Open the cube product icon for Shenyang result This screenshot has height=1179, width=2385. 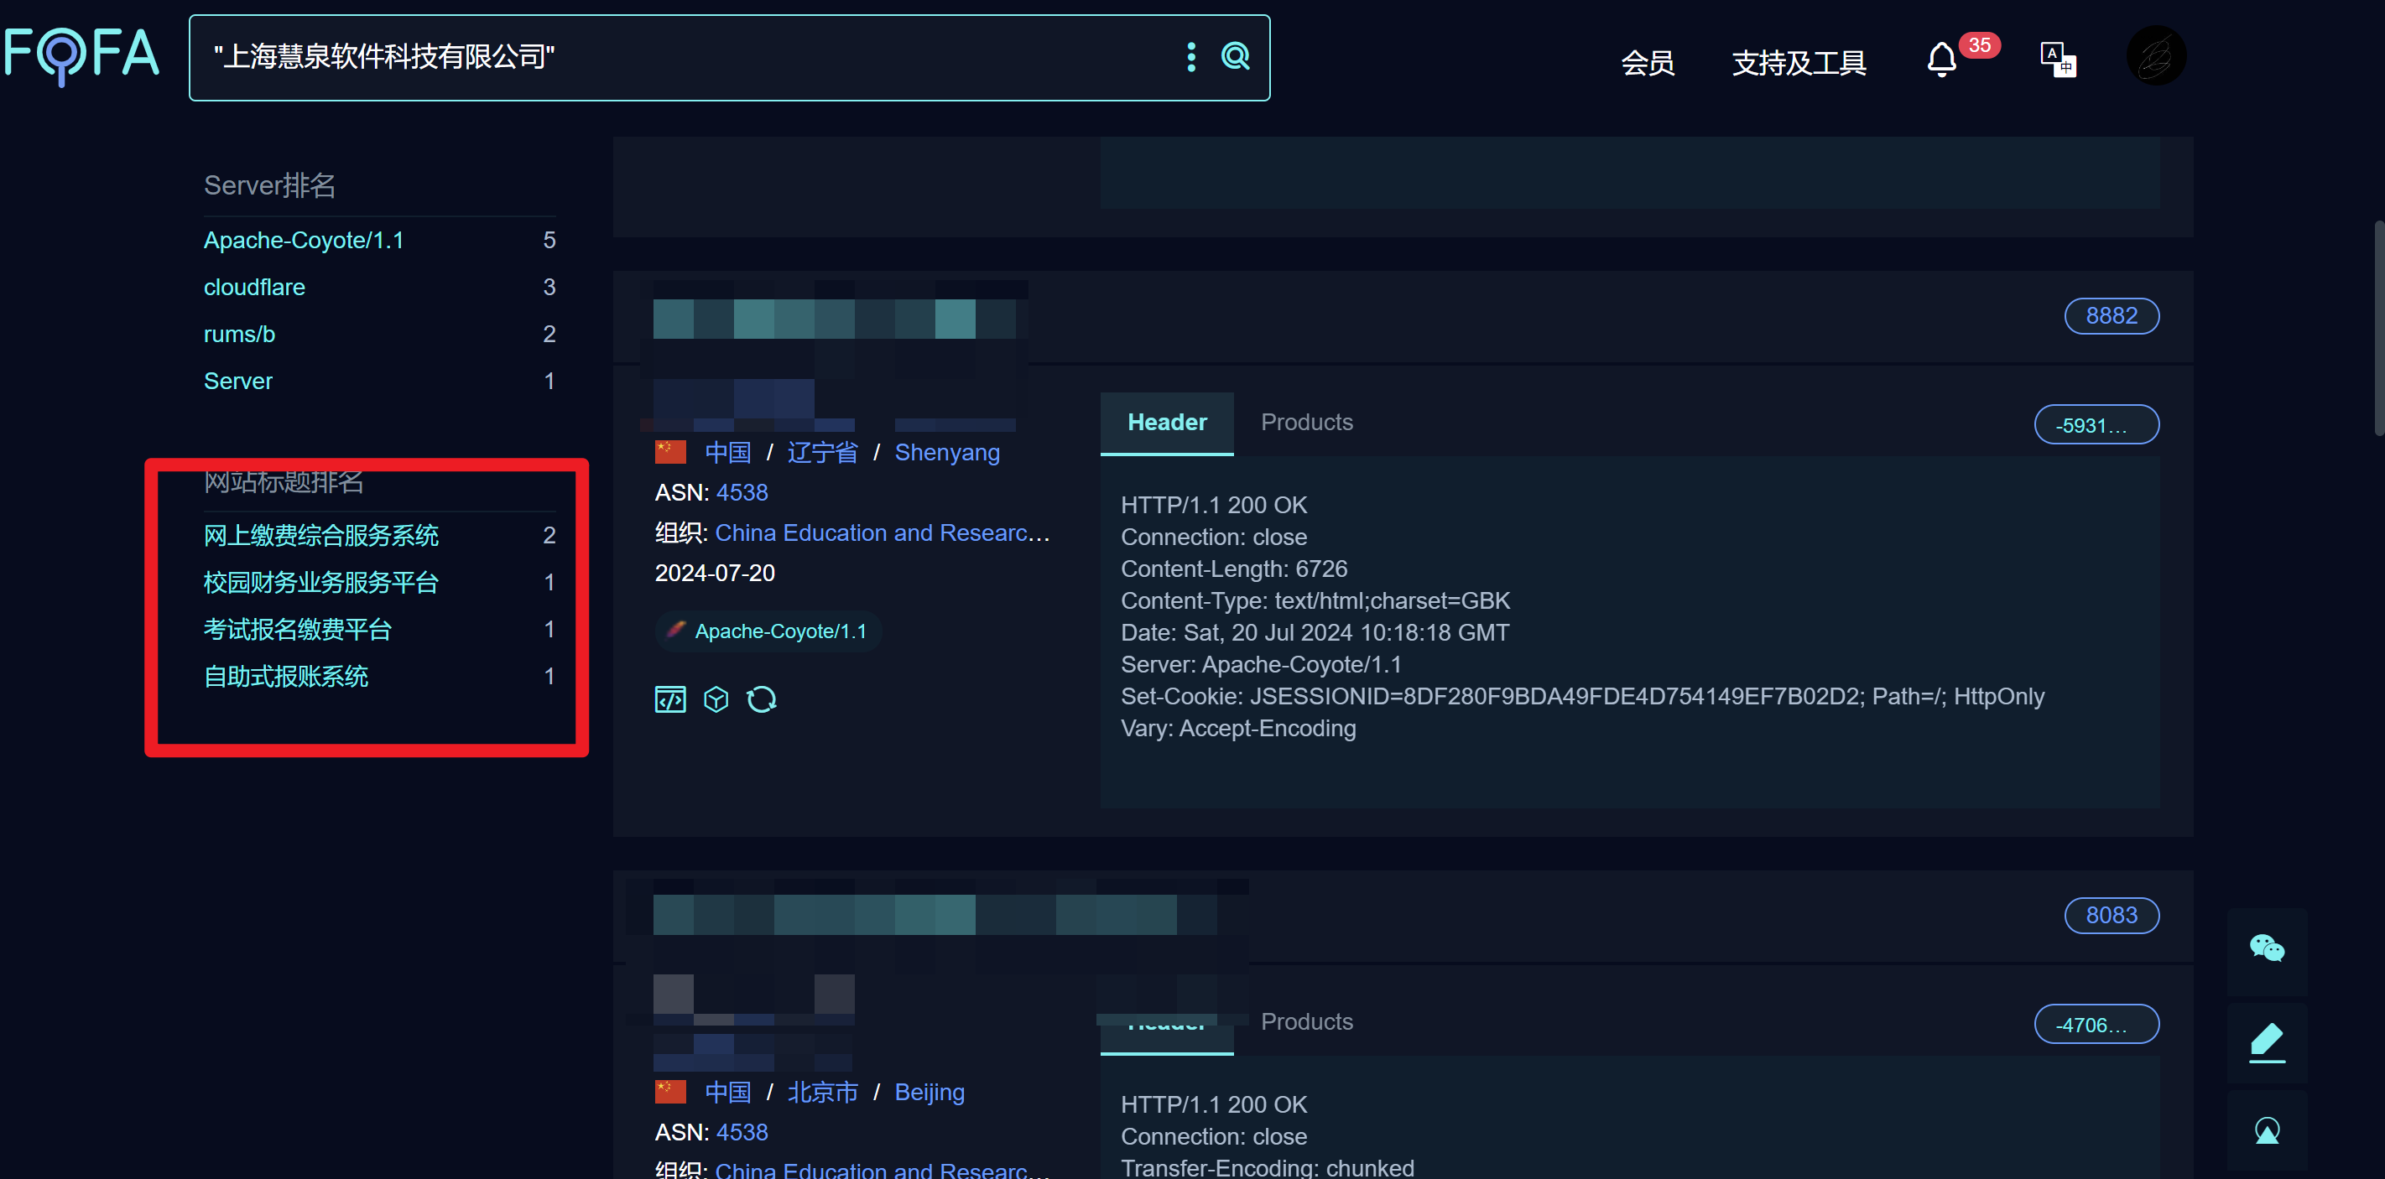click(716, 699)
